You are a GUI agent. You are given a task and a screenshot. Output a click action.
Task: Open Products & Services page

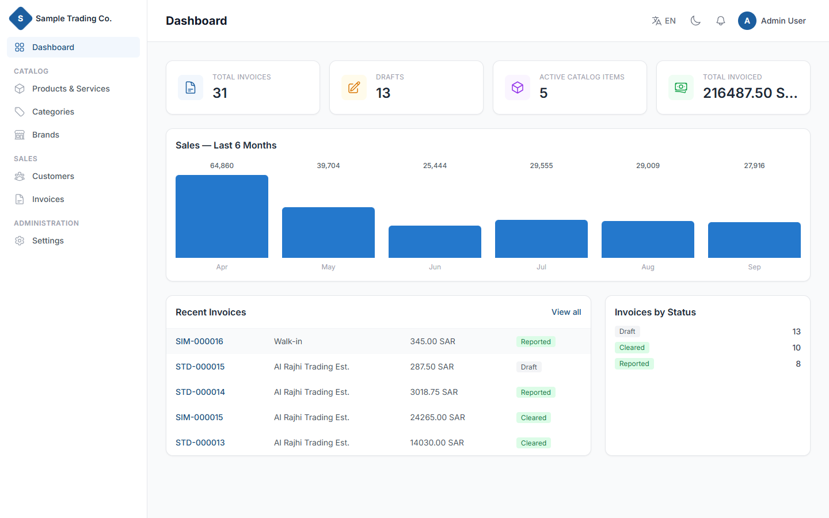pyautogui.click(x=73, y=89)
